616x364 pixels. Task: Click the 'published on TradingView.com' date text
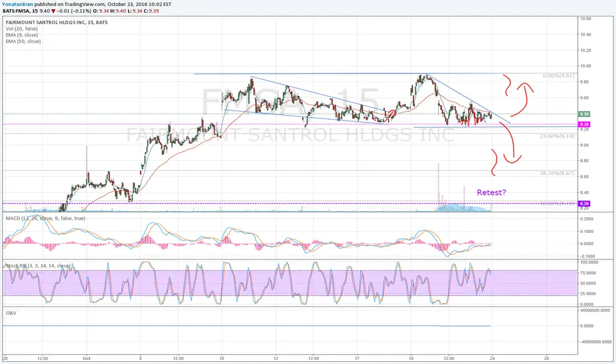click(103, 5)
